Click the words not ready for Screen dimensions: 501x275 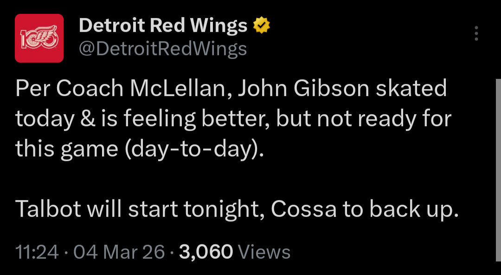pos(384,119)
